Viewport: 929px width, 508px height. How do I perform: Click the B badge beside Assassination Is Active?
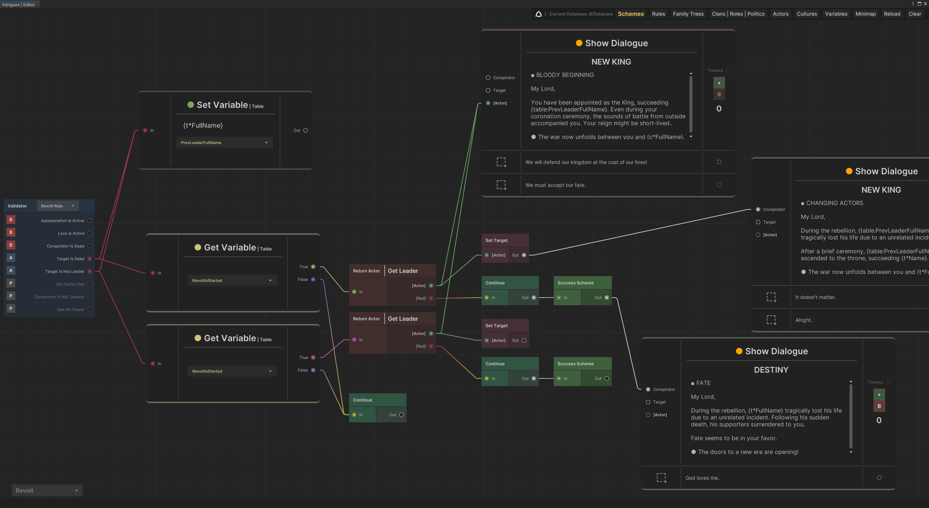click(x=11, y=220)
